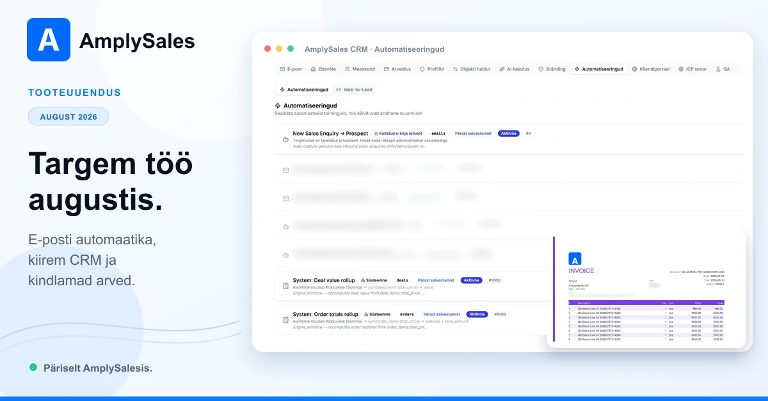
Task: Click the #0 priority label
Action: pos(528,134)
